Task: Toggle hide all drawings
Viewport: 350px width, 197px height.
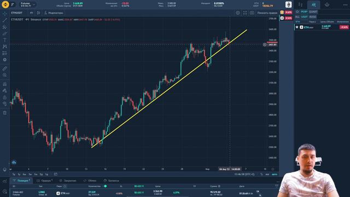Action: (5, 103)
